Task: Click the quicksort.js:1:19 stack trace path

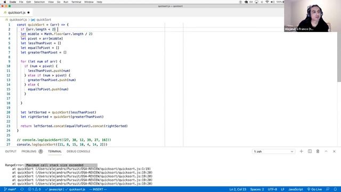Action: (x=93, y=169)
